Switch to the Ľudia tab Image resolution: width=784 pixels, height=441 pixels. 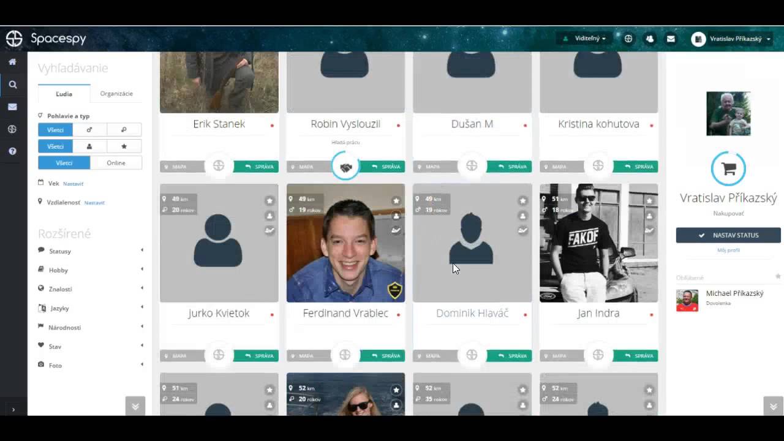[64, 94]
